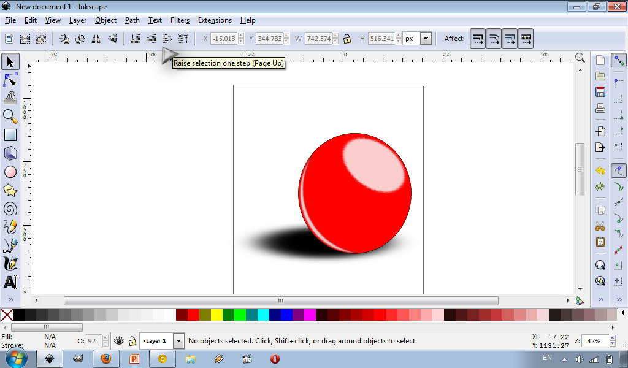Screen dimensions: 628x368
Task: Flip selection horizontally from toolbar
Action: pyautogui.click(x=96, y=39)
